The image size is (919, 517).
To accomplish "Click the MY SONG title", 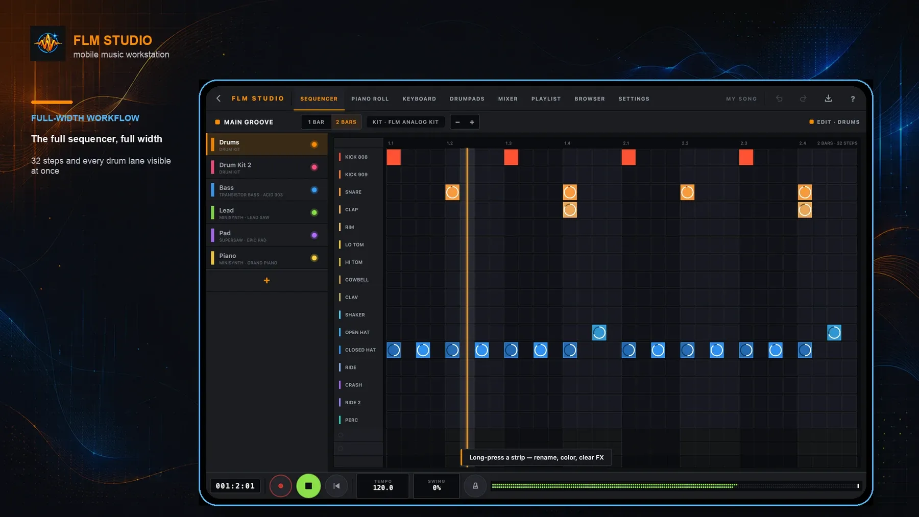I will [x=741, y=99].
